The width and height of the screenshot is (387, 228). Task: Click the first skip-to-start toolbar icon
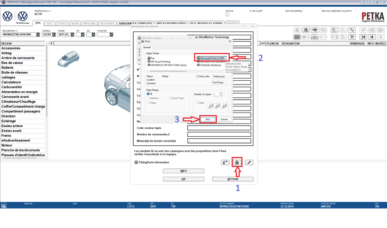click(363, 37)
